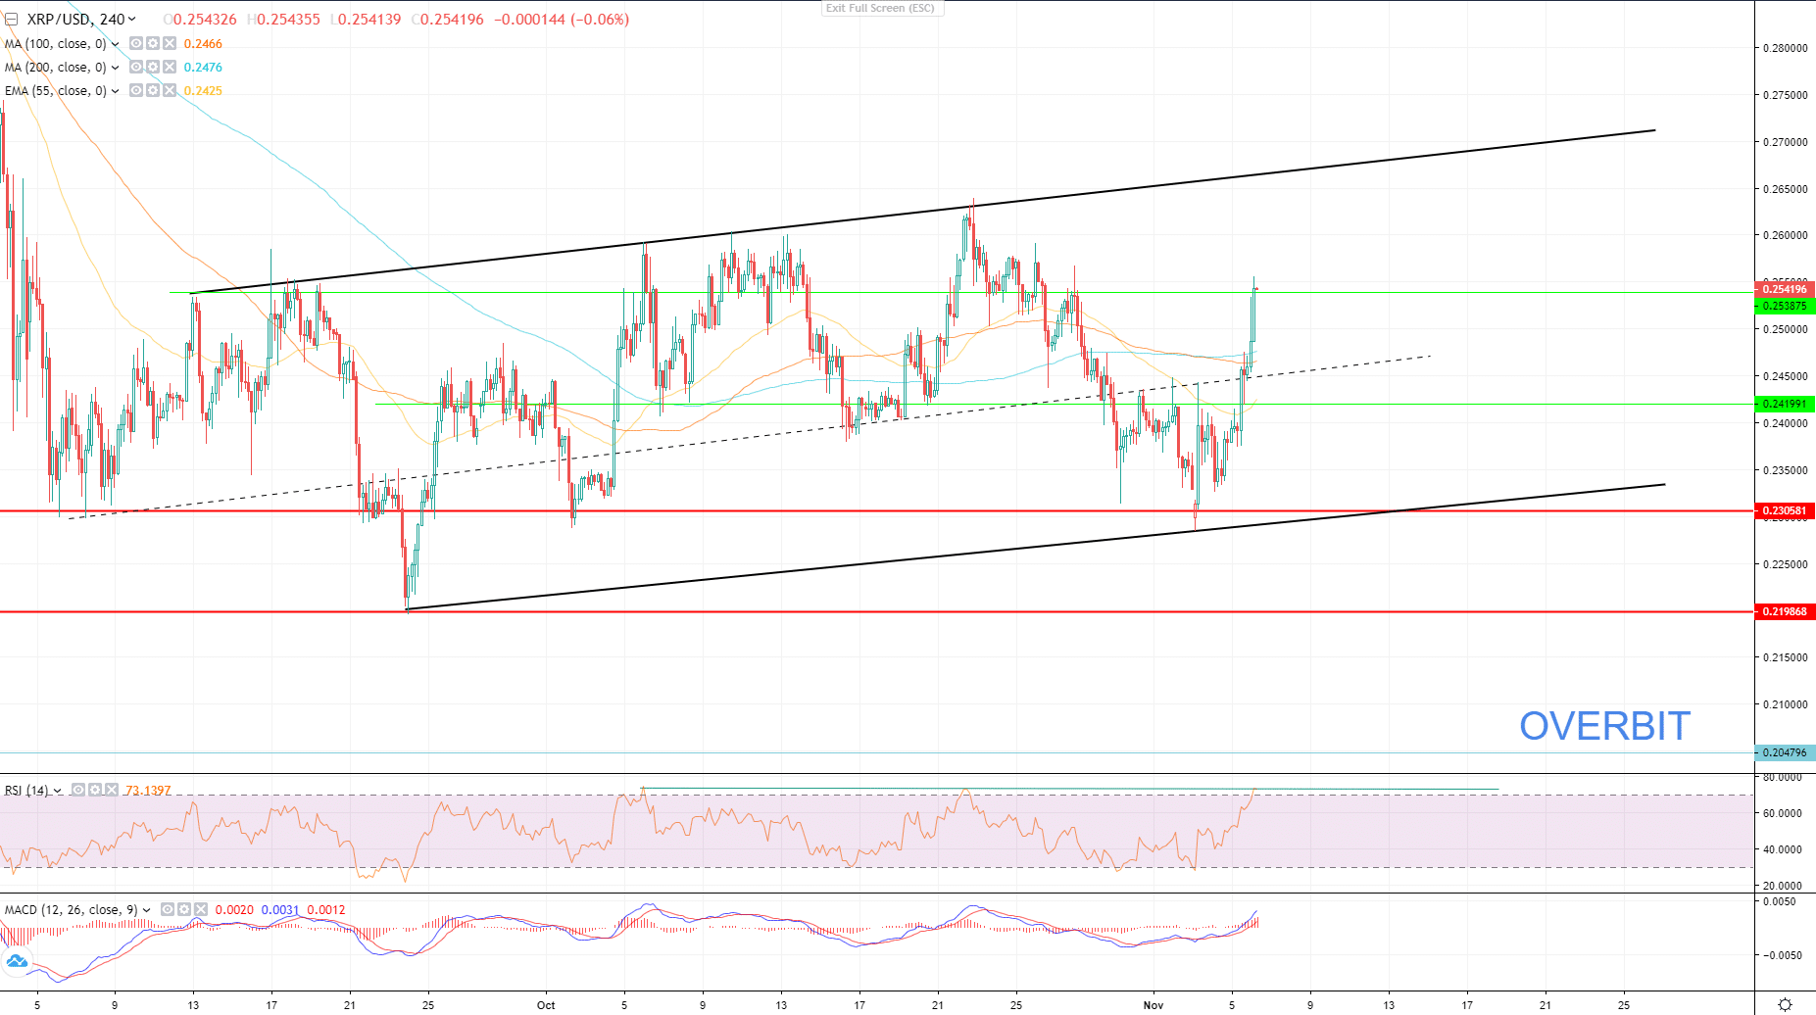The height and width of the screenshot is (1015, 1816).
Task: Open the XRP/USD, 240 symbol dropdown
Action: pos(131,19)
